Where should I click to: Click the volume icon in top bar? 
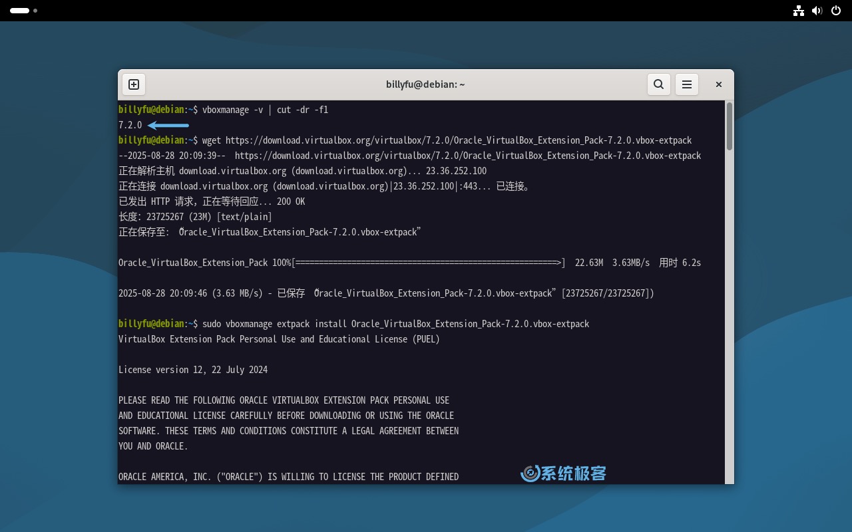tap(817, 11)
